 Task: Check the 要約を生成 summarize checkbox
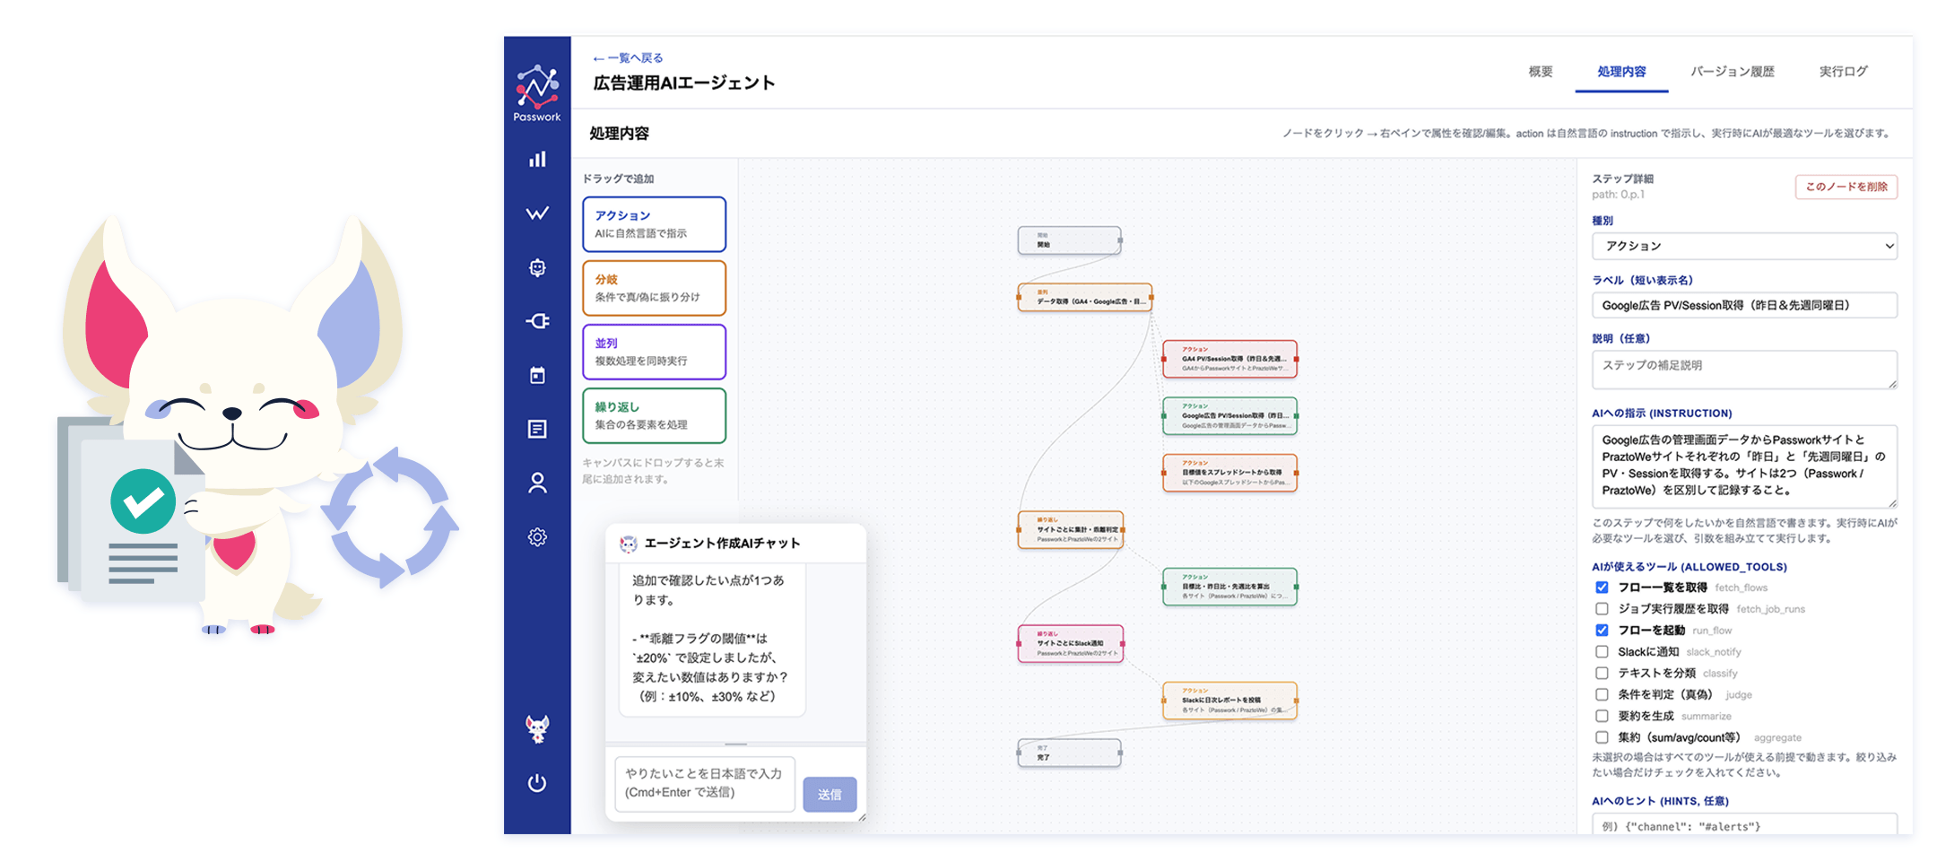pos(1602,716)
